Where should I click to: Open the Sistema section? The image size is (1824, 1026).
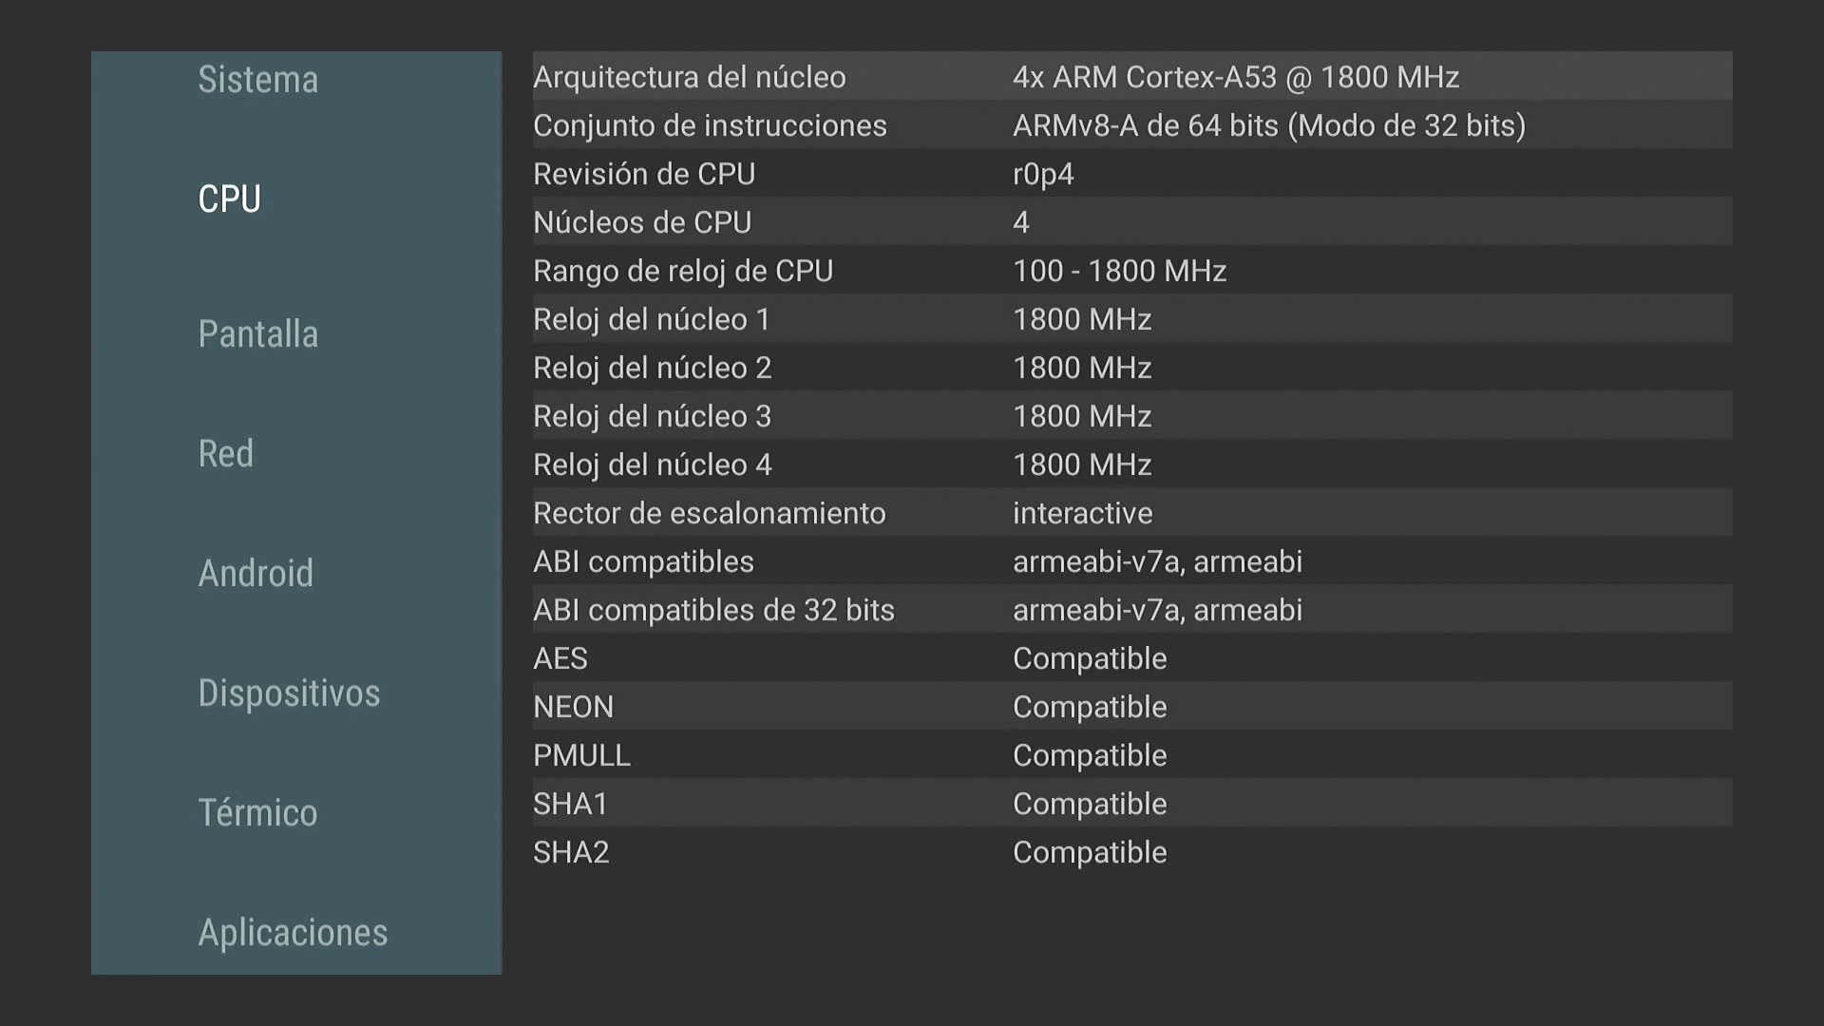257,80
